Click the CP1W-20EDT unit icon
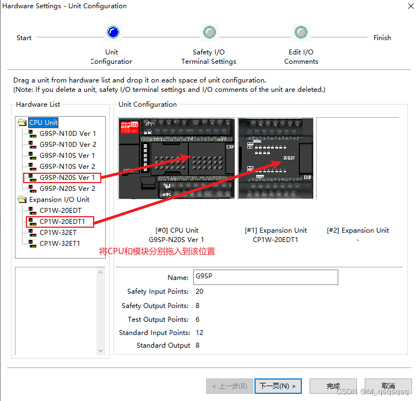 pos(33,211)
